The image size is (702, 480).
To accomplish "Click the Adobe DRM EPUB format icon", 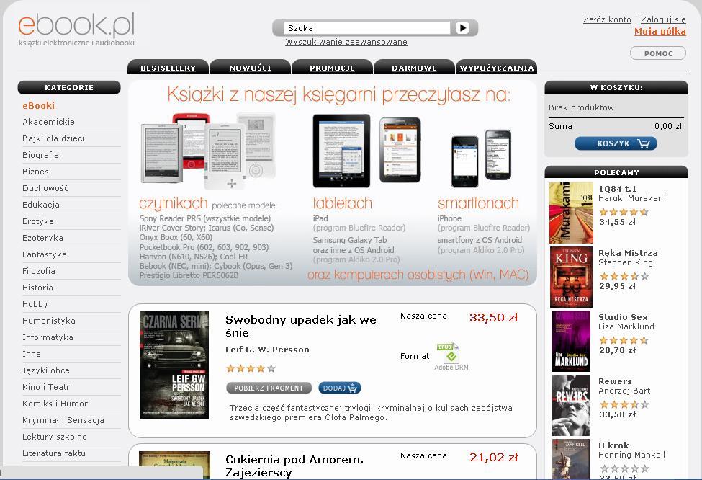I will [x=448, y=354].
